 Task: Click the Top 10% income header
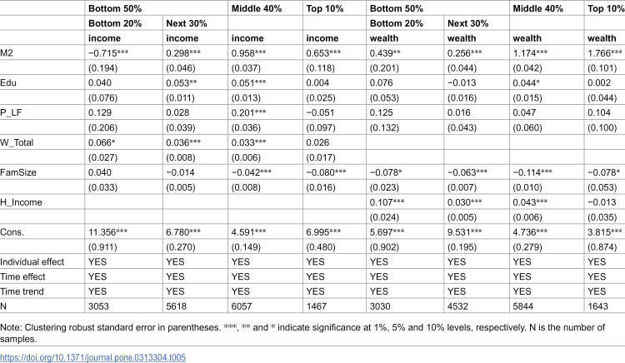[324, 8]
